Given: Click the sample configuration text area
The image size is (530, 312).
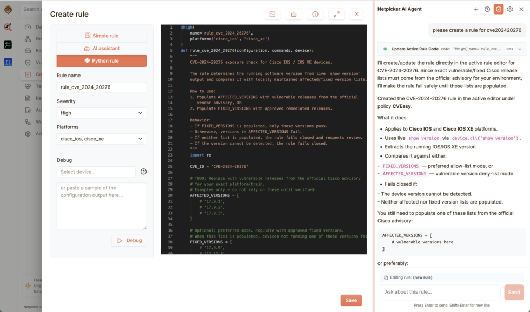Looking at the screenshot, I should [x=102, y=206].
